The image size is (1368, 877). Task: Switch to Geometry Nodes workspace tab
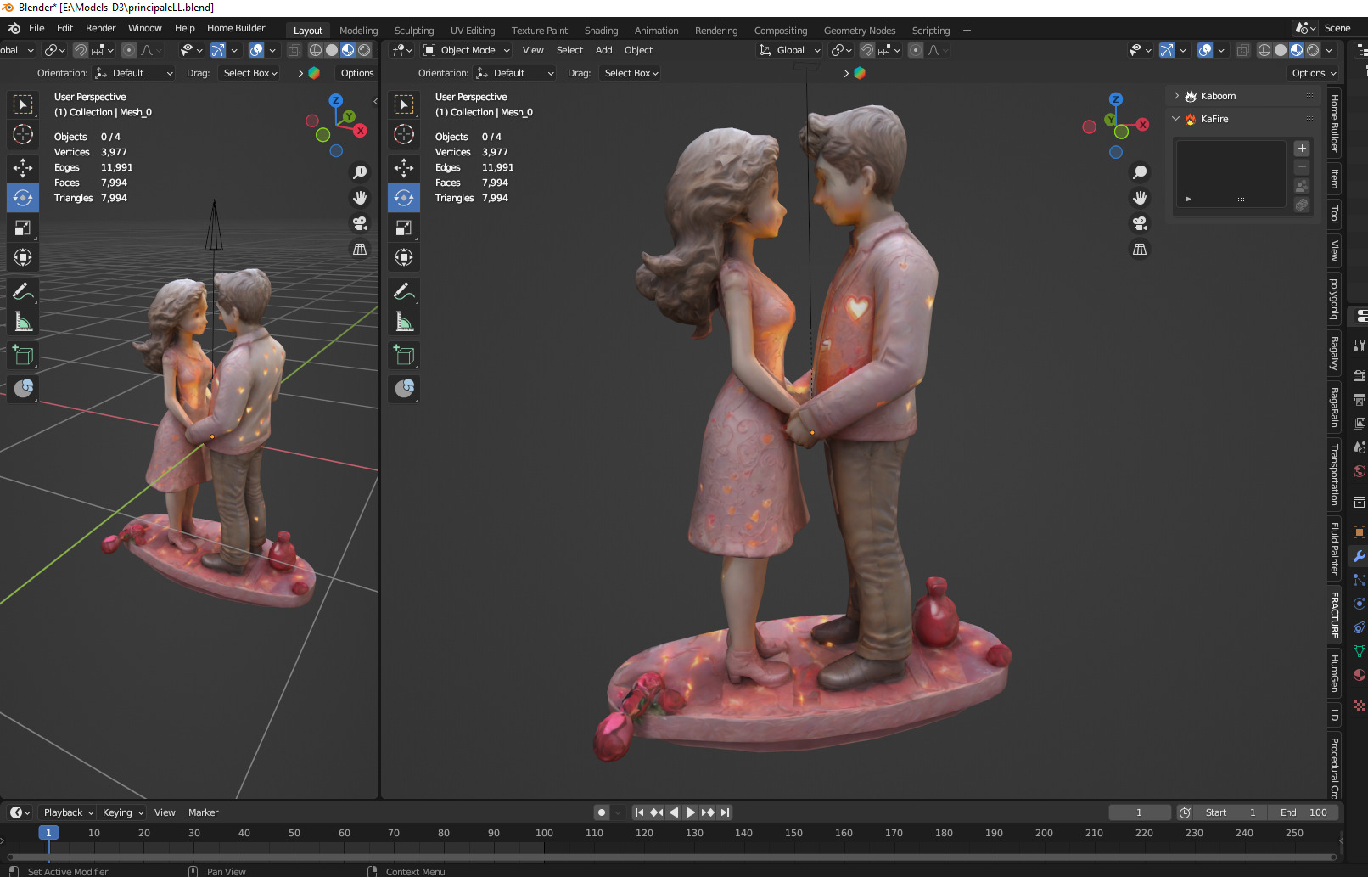[x=859, y=31]
